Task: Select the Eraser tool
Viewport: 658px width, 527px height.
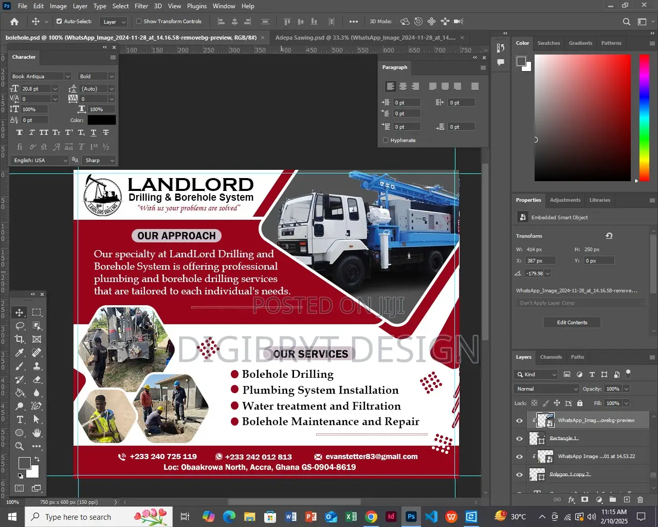Action: pos(36,379)
